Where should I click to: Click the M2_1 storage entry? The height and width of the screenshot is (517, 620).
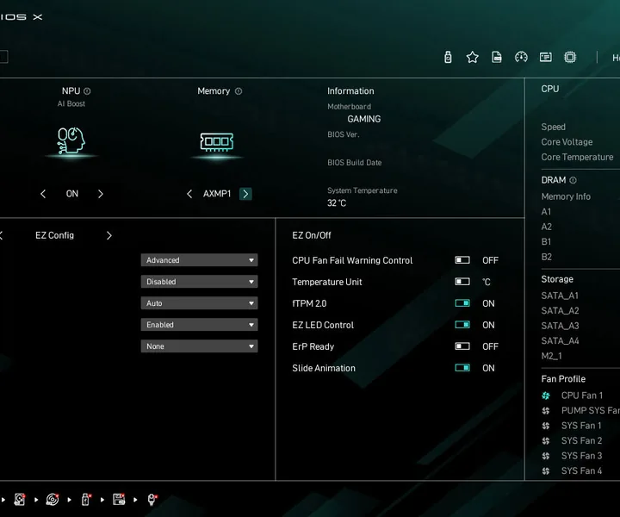point(552,356)
